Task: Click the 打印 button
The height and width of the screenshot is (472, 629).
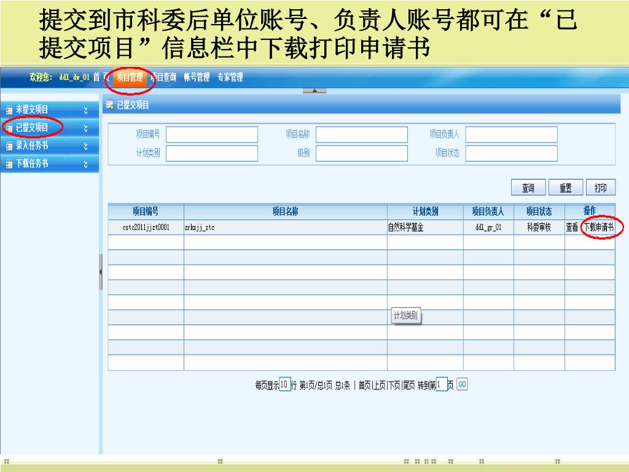Action: (601, 187)
